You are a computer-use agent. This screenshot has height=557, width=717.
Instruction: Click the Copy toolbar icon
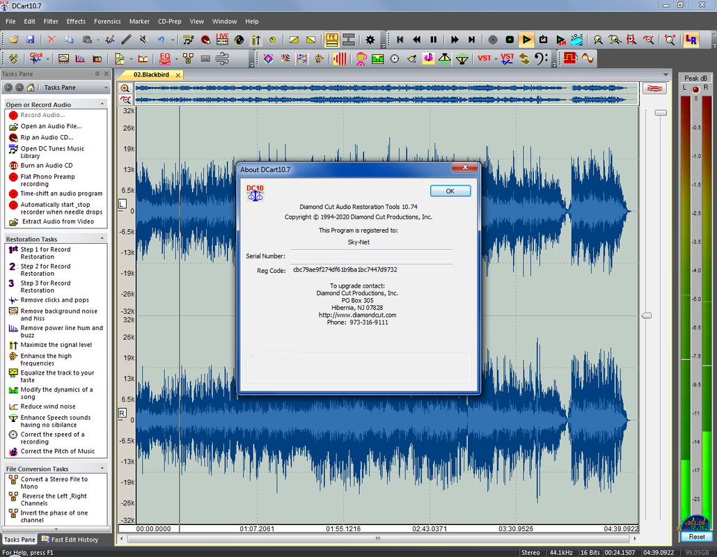tap(69, 40)
